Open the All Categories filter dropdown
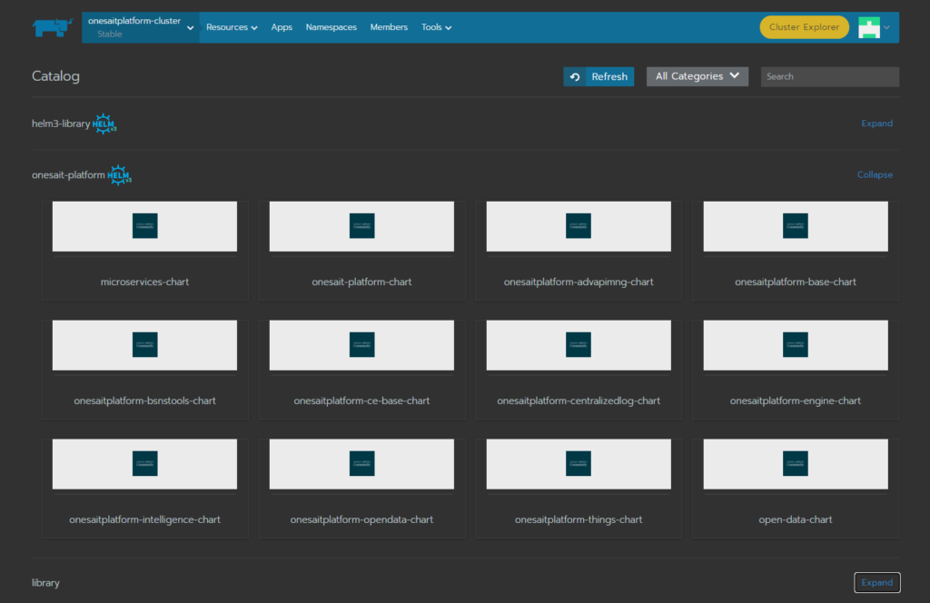 pos(697,76)
